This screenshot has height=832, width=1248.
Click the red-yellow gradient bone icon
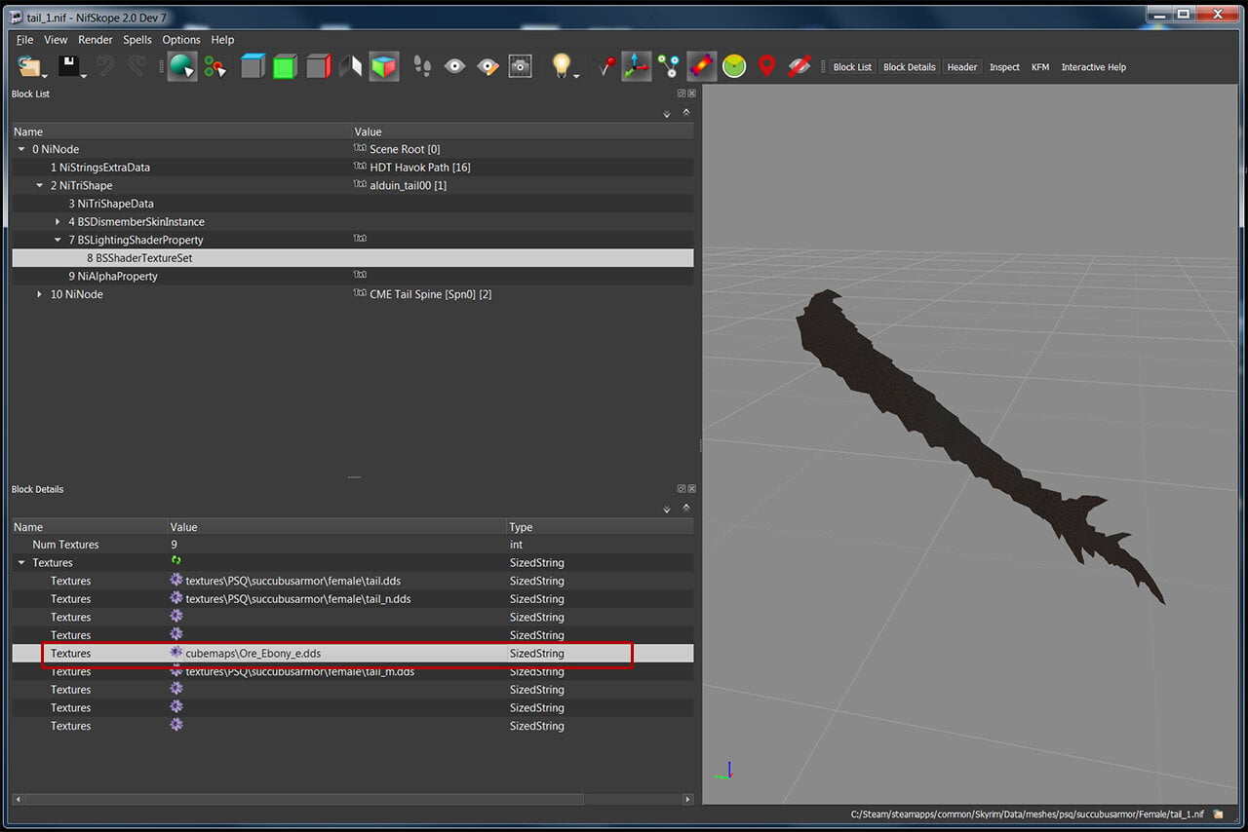pyautogui.click(x=702, y=66)
